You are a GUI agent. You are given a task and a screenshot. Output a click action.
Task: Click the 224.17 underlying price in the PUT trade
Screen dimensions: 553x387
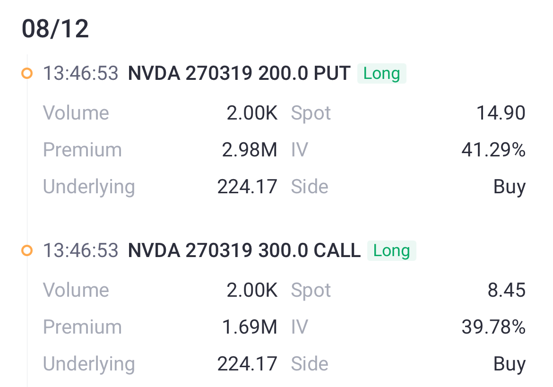click(247, 187)
